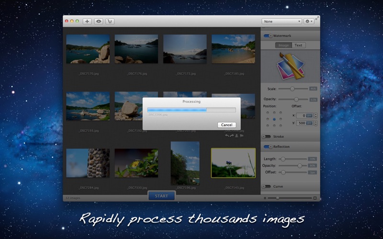Screen dimensions: 383x239
Task: Click the flip vertical icon under _DSC7206.jpg
Action: click(242, 136)
